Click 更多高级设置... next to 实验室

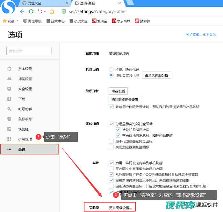tap(120, 208)
